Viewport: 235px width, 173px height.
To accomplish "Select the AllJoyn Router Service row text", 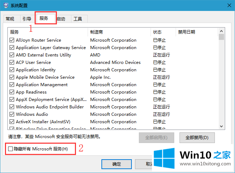I will (x=39, y=40).
